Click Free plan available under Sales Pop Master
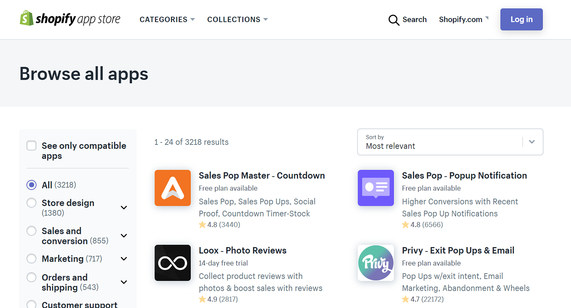 (x=228, y=188)
